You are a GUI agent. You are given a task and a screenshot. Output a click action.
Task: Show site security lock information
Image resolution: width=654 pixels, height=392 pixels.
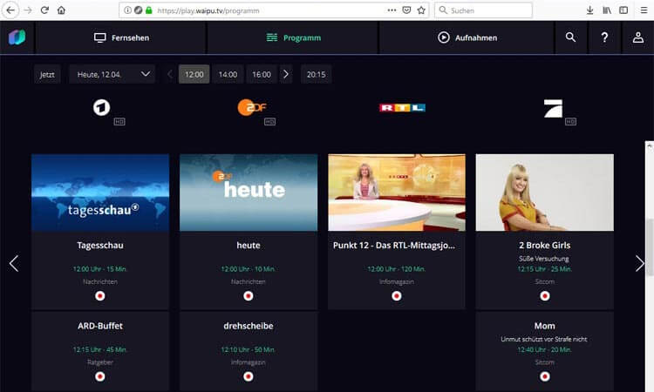click(149, 10)
